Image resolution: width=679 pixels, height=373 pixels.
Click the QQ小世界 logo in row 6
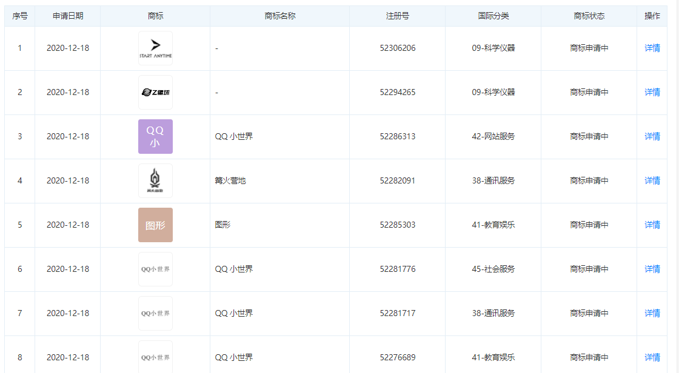[x=155, y=269]
